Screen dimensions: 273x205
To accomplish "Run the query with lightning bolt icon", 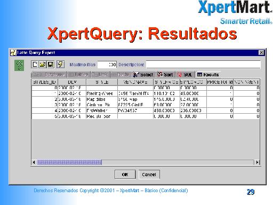I will [x=61, y=65].
